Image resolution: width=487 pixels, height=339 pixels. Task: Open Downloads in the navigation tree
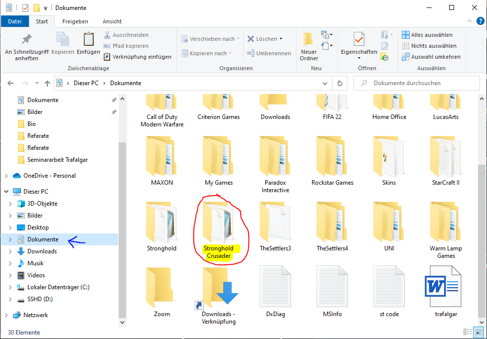point(42,251)
